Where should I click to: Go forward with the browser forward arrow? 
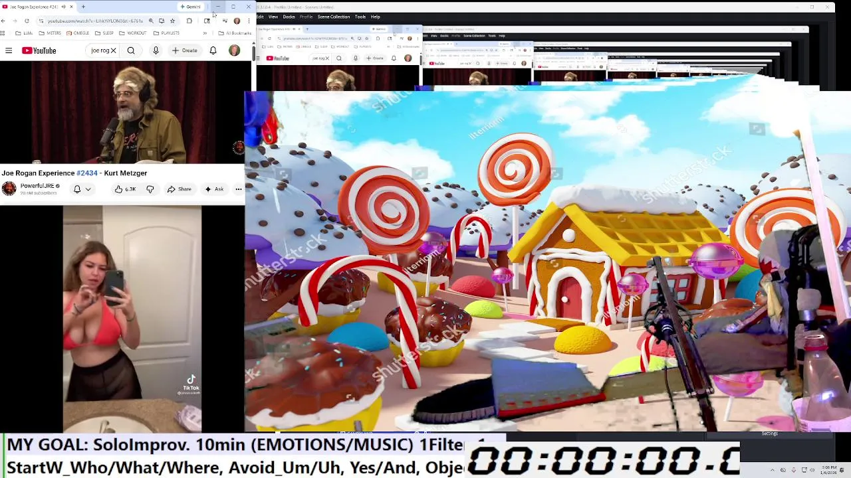[15, 21]
